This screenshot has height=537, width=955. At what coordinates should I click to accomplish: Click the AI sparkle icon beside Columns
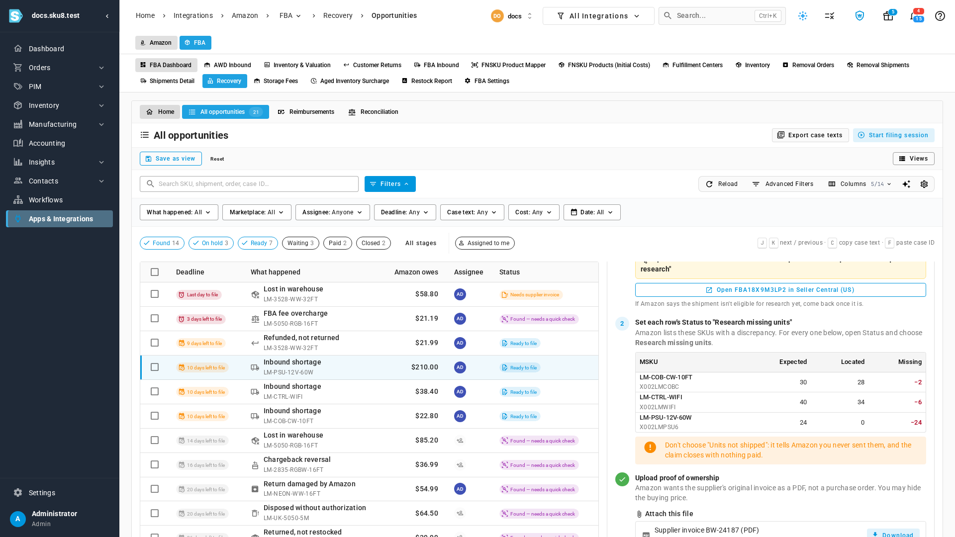click(x=906, y=184)
